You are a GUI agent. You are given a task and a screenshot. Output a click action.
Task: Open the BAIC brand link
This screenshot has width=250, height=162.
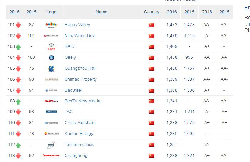(x=70, y=46)
